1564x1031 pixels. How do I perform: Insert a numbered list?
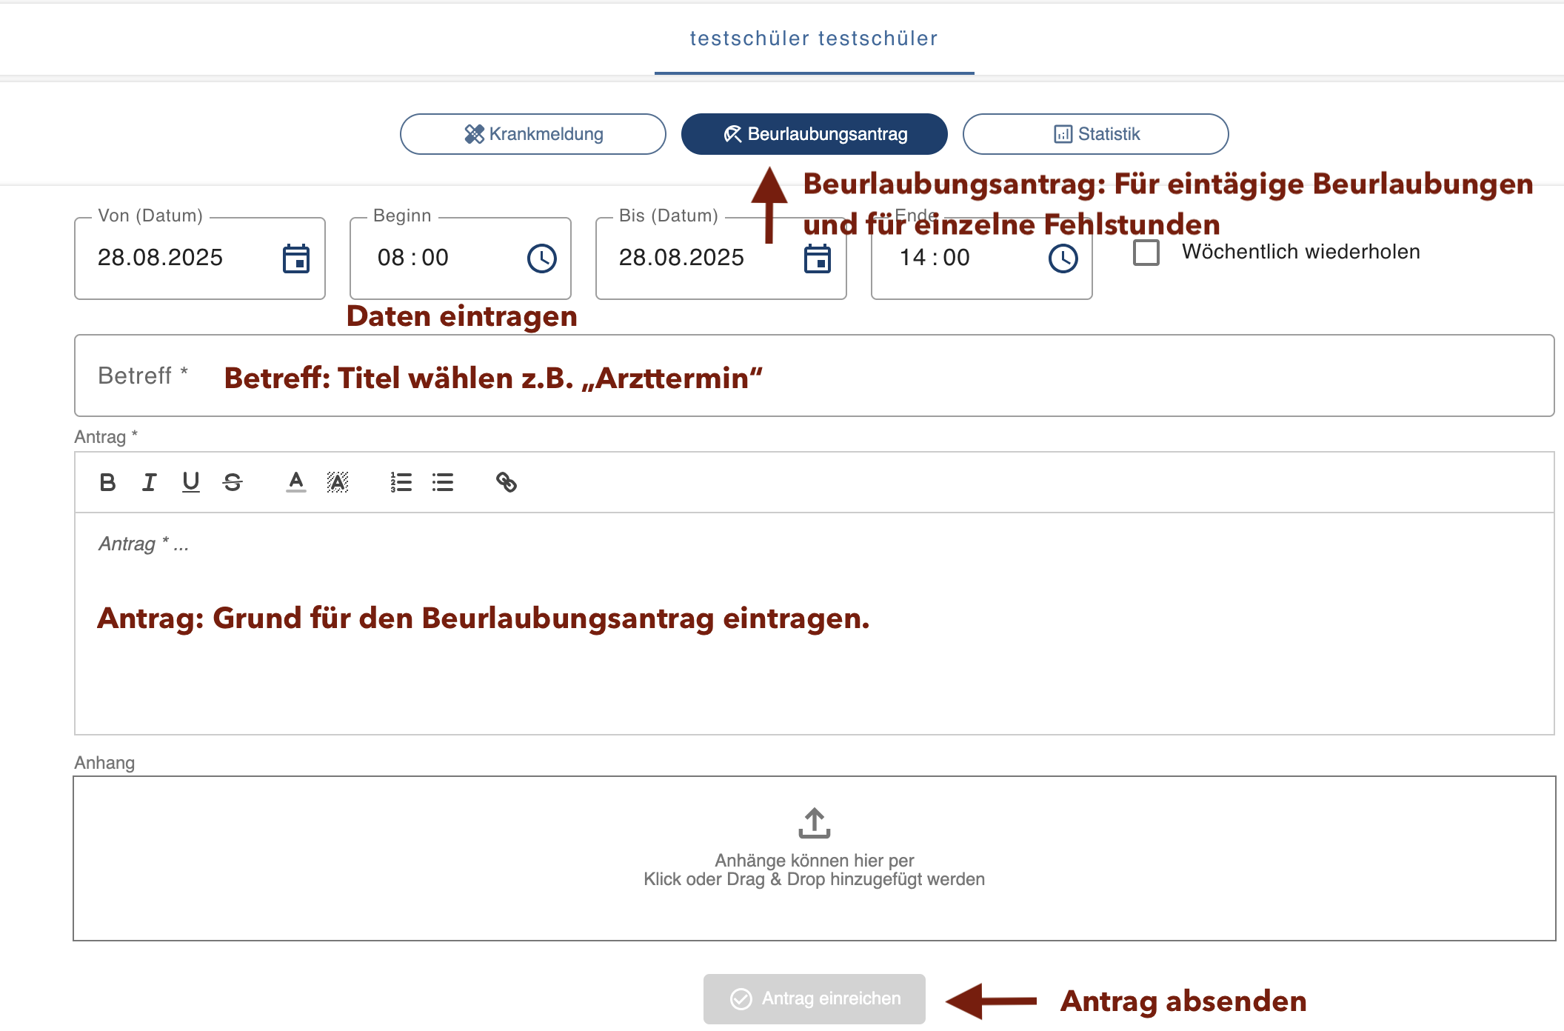click(401, 482)
